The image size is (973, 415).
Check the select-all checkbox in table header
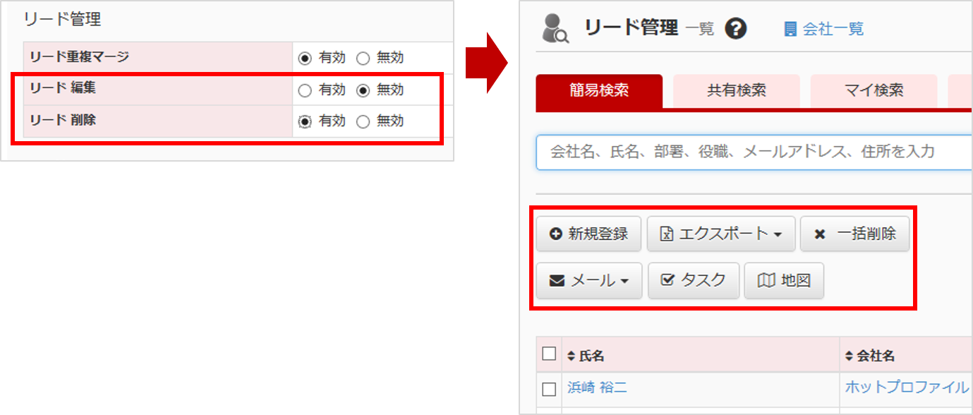[549, 354]
